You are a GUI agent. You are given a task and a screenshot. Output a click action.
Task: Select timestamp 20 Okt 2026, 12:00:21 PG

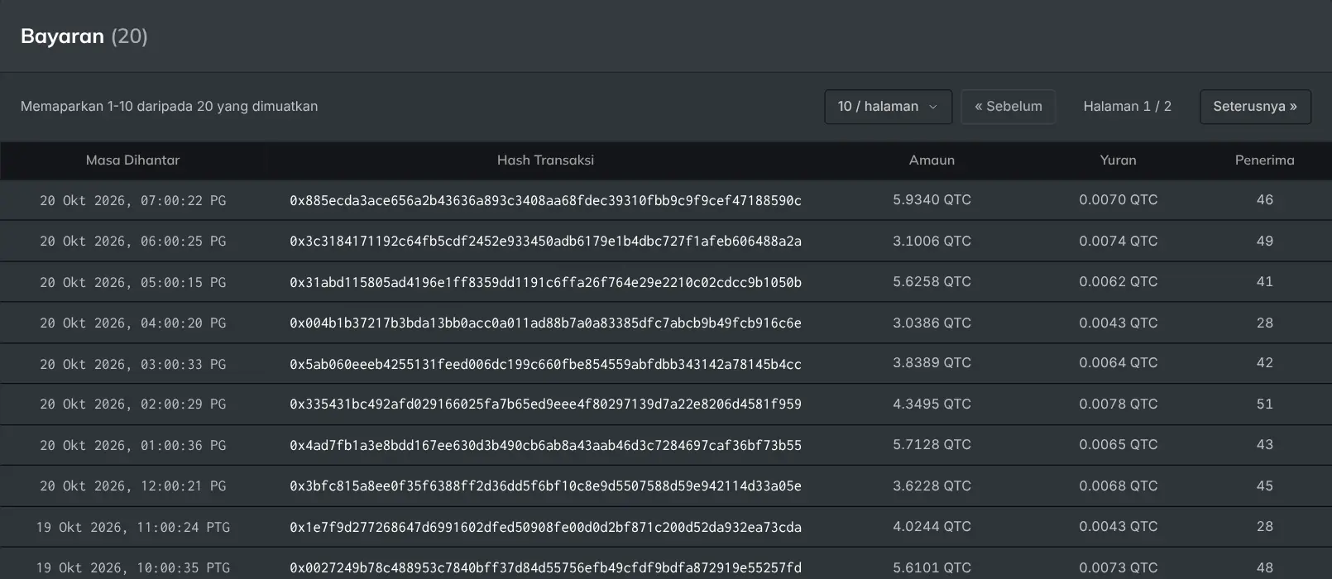132,486
